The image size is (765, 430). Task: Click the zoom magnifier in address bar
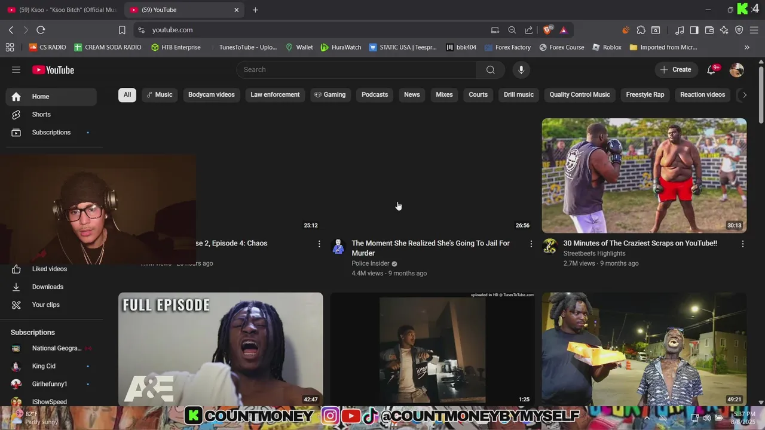click(512, 30)
